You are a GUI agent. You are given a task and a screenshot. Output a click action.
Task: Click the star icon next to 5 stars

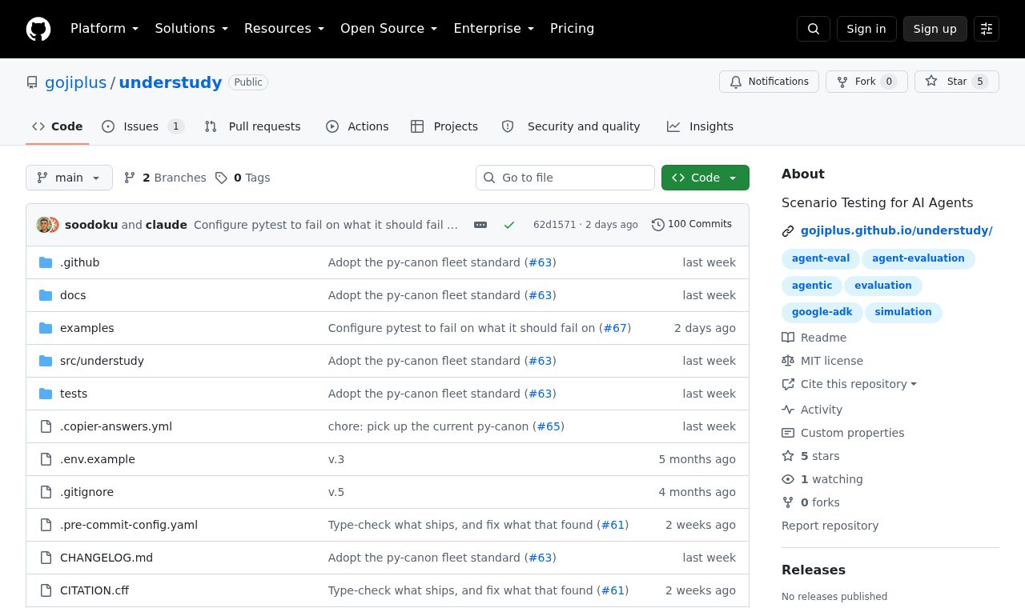pyautogui.click(x=788, y=456)
